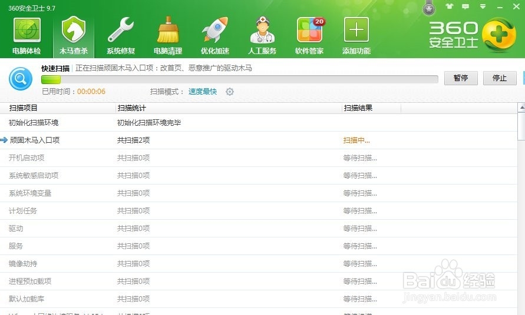Viewport: 525px width, 315px height.
Task: Select 镜像劫持 row
Action: tap(259, 264)
